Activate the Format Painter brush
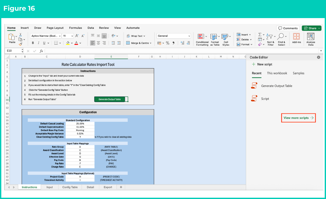Screen dimensions: 326x199 [20, 44]
